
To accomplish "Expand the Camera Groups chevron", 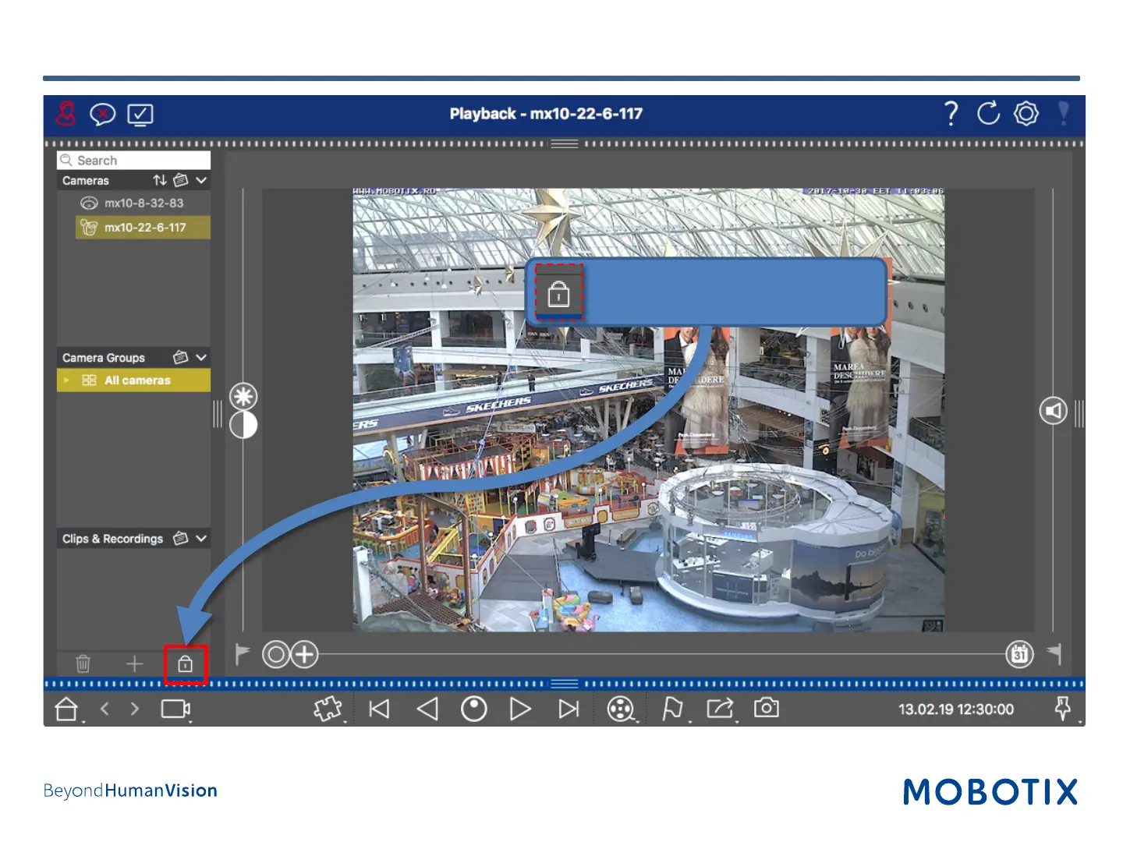I will (x=201, y=357).
